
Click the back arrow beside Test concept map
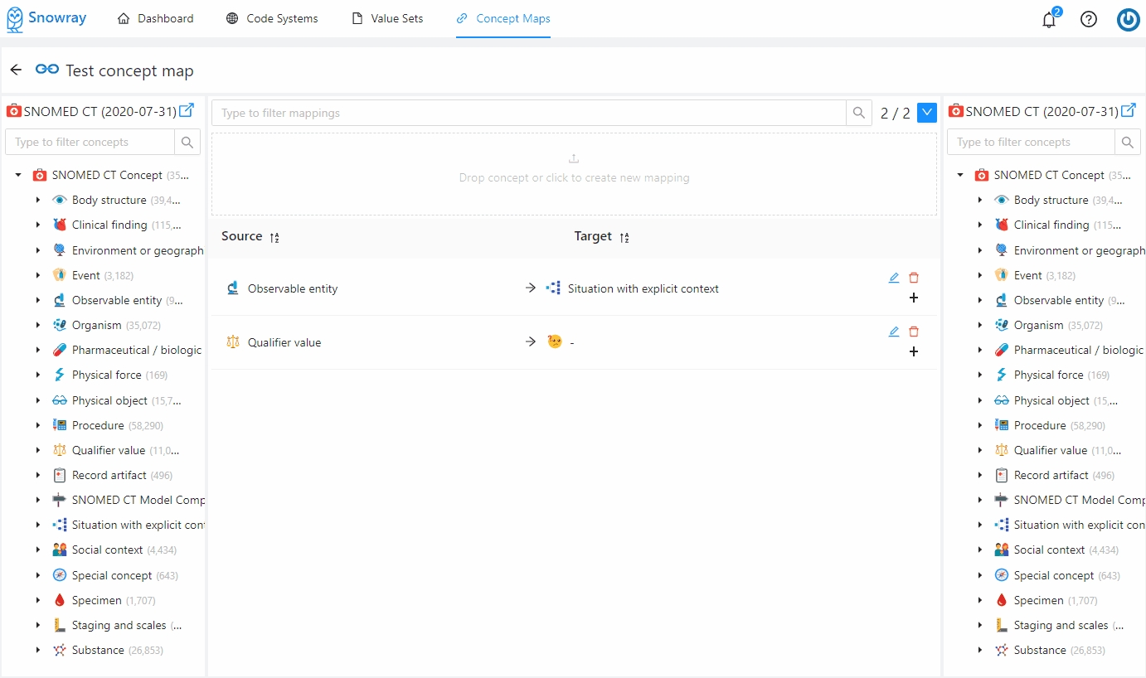(x=16, y=70)
